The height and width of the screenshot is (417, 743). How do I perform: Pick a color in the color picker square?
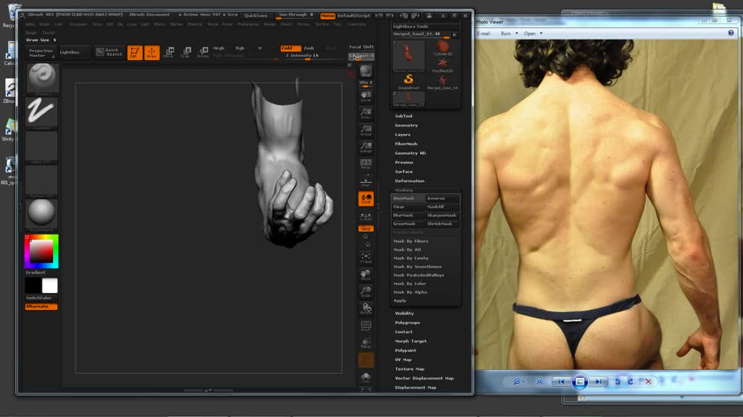(x=41, y=251)
